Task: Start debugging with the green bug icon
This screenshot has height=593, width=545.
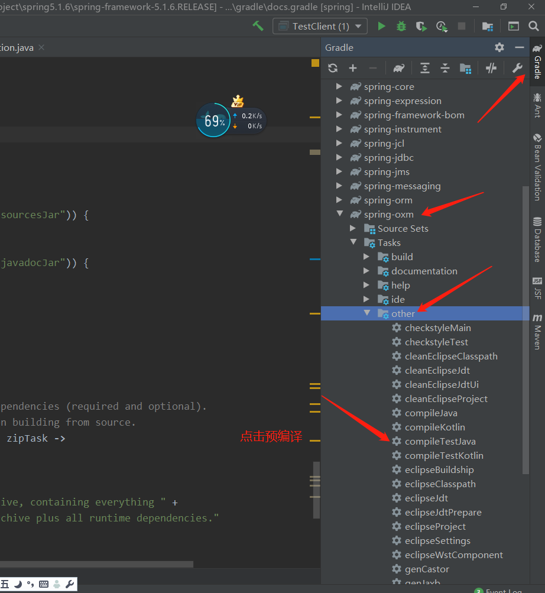Action: [401, 26]
